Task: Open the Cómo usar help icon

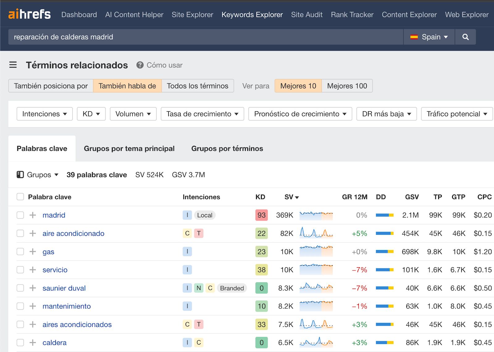Action: tap(140, 65)
